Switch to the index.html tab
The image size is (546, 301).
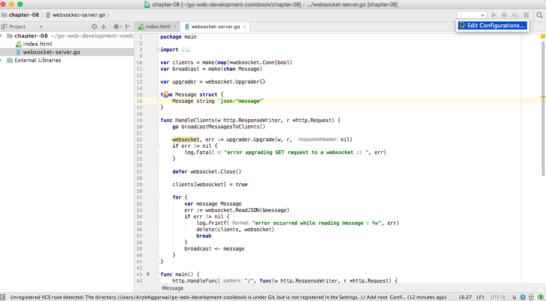coord(157,27)
